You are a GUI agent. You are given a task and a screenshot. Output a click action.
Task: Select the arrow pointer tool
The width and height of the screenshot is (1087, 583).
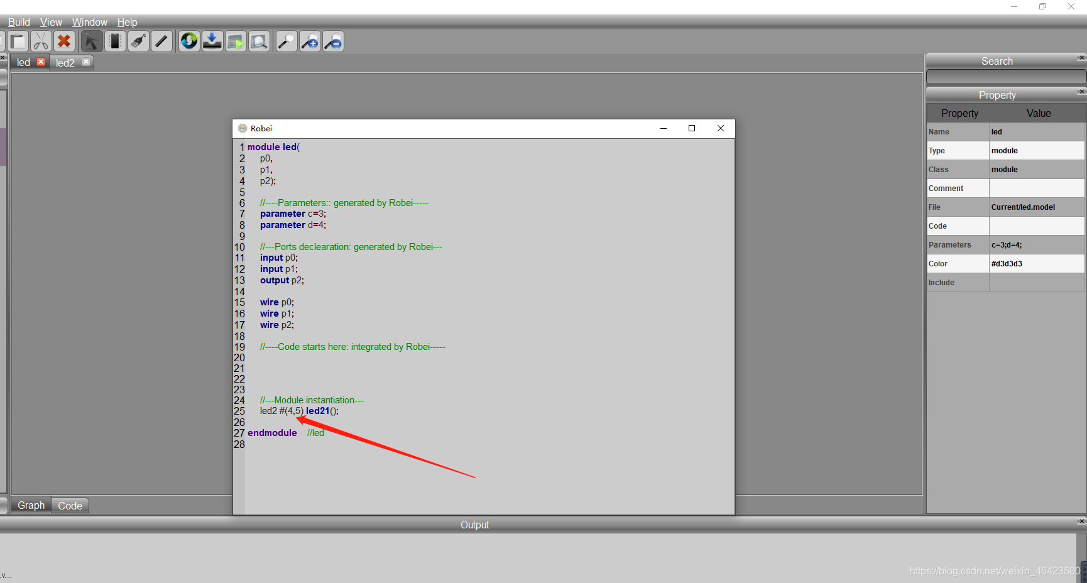click(92, 41)
